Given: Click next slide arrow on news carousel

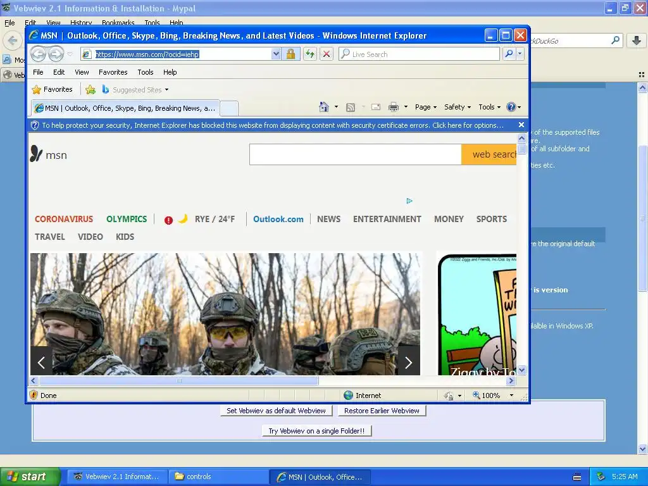Looking at the screenshot, I should pos(409,361).
